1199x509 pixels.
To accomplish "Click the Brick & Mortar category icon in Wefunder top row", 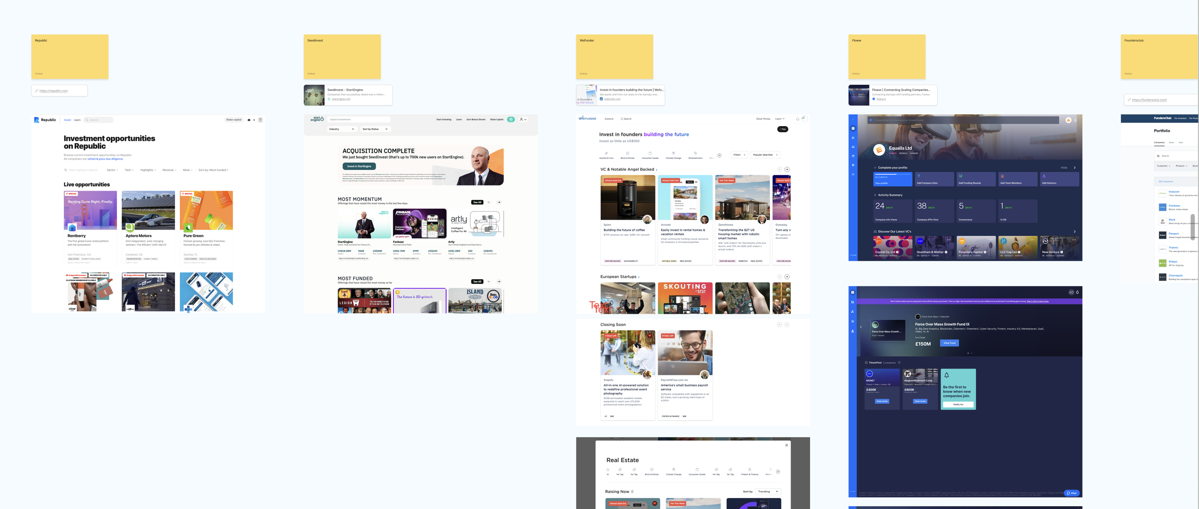I will [627, 154].
